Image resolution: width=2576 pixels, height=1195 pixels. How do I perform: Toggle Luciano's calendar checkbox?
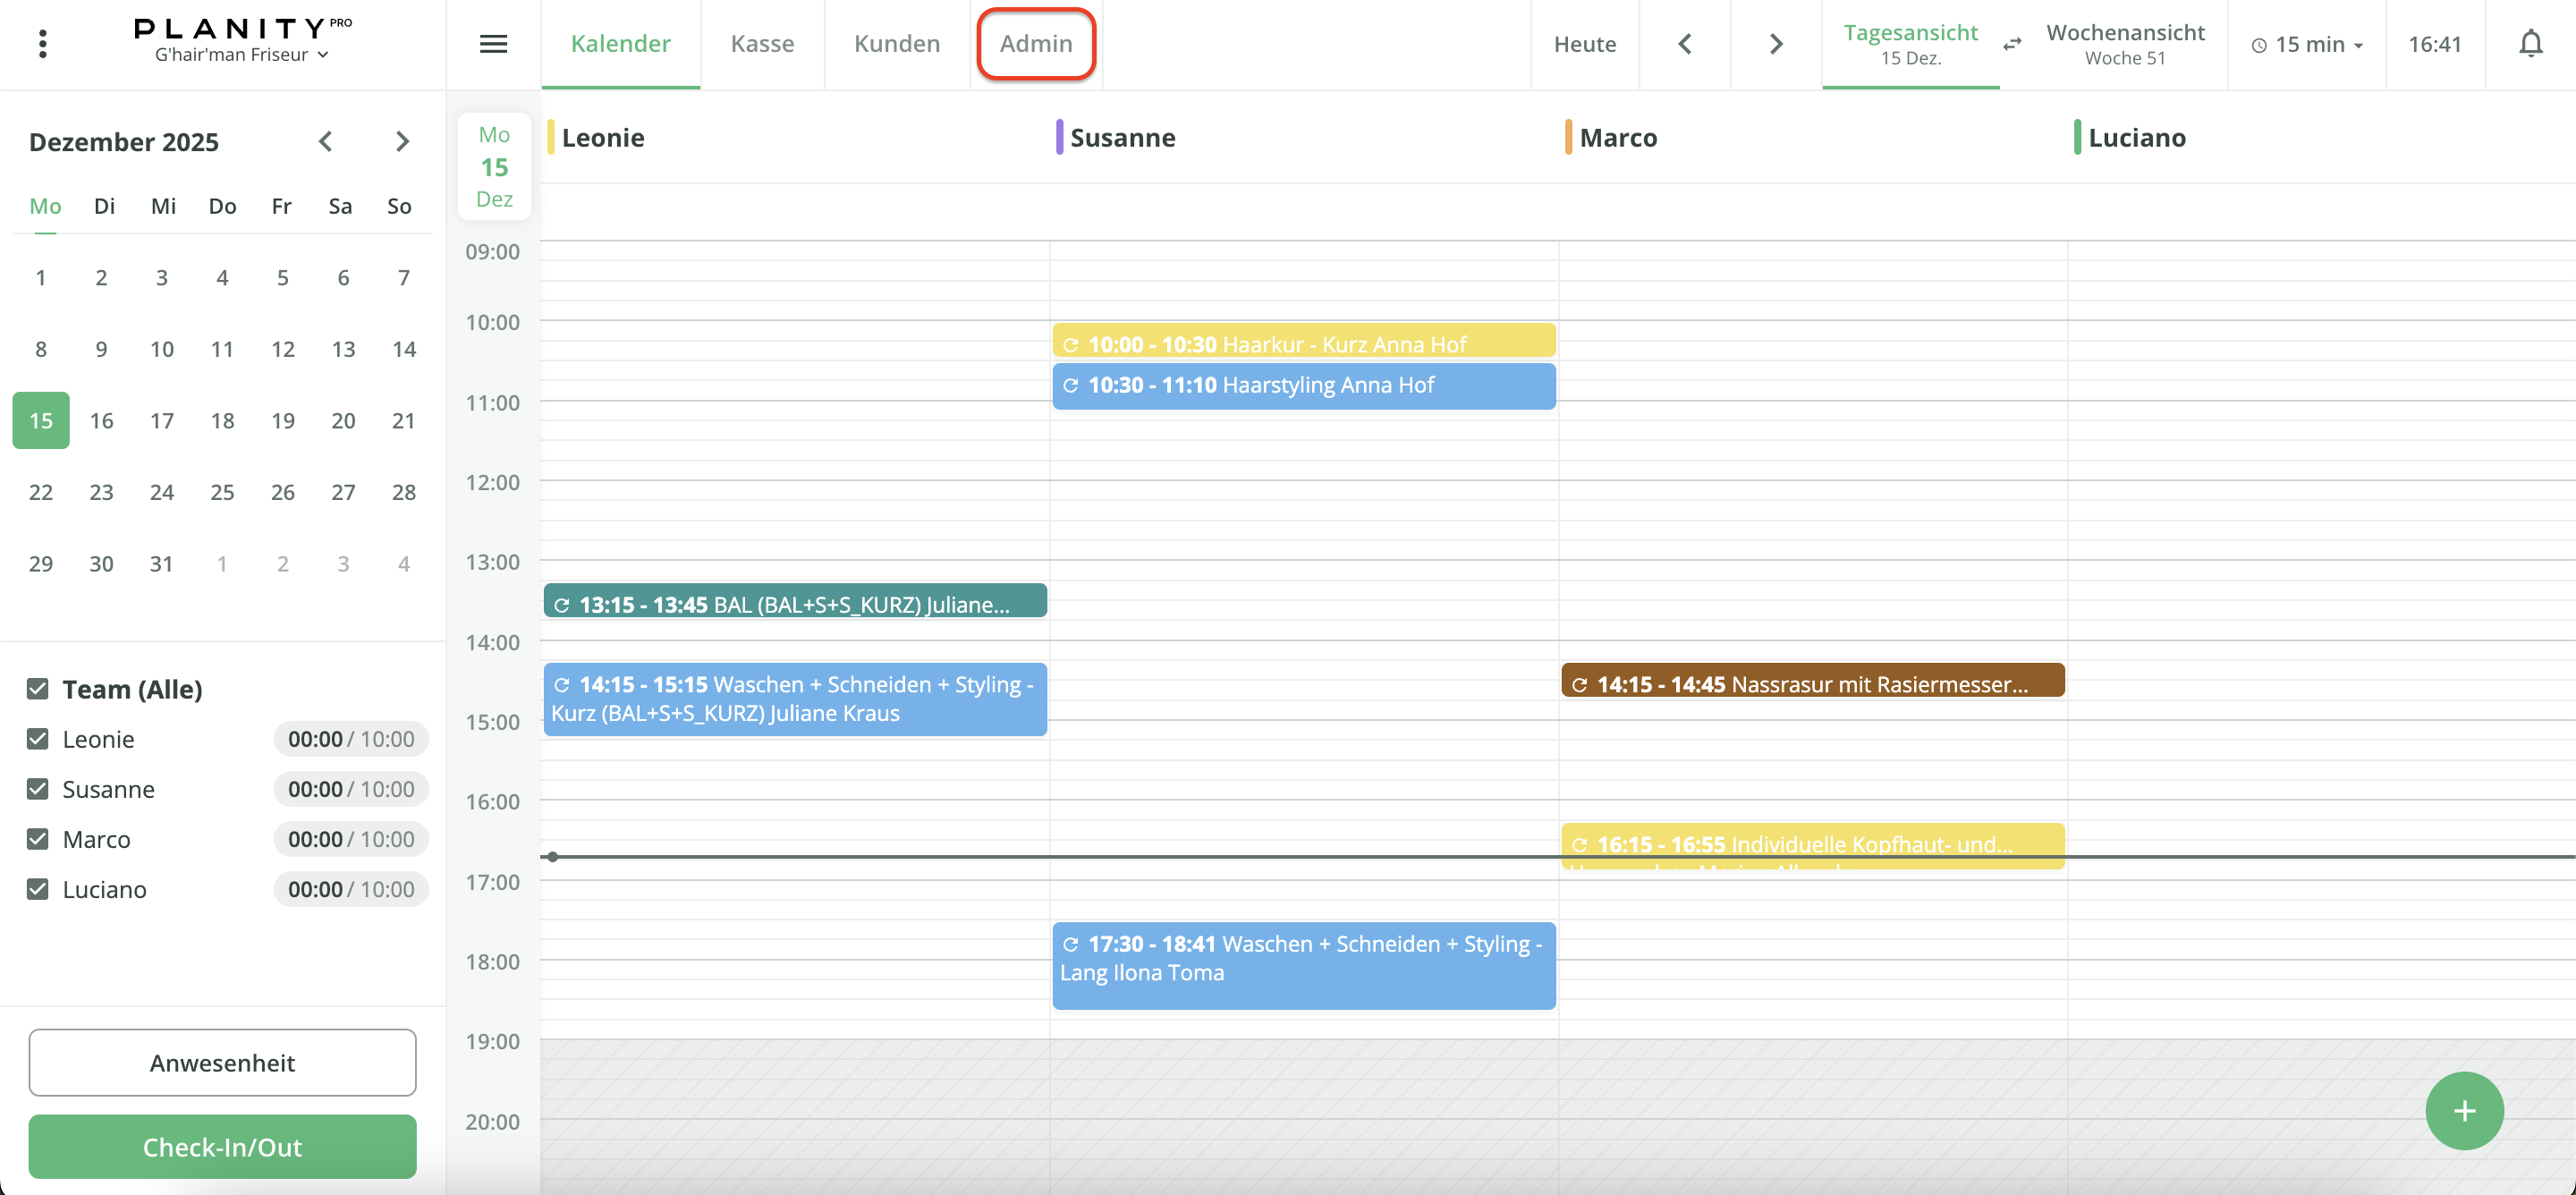click(38, 889)
